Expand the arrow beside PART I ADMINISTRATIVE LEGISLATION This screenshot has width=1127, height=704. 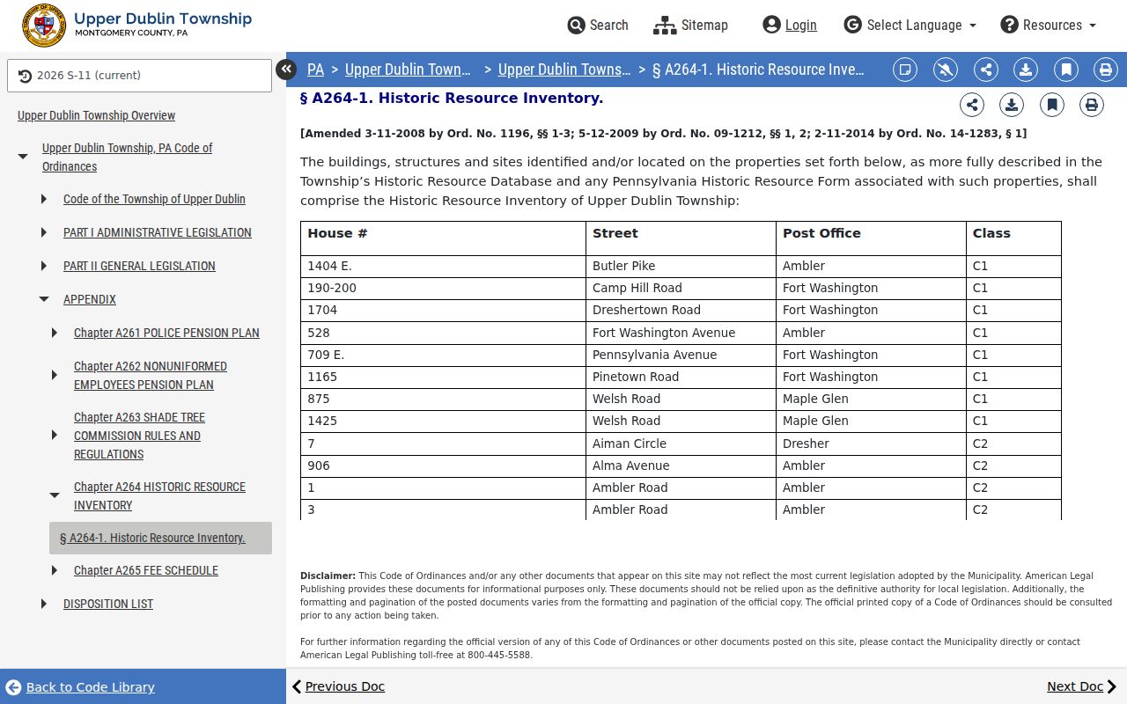[x=44, y=232]
